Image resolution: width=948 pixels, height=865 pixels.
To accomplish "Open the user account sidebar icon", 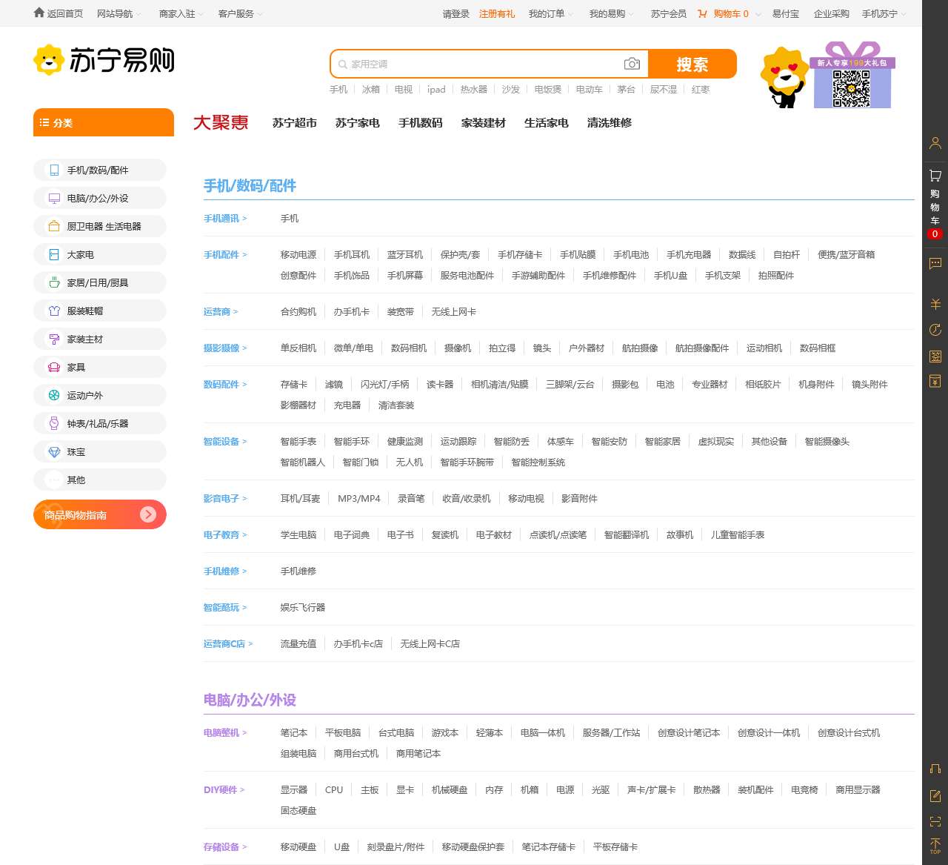I will [935, 143].
